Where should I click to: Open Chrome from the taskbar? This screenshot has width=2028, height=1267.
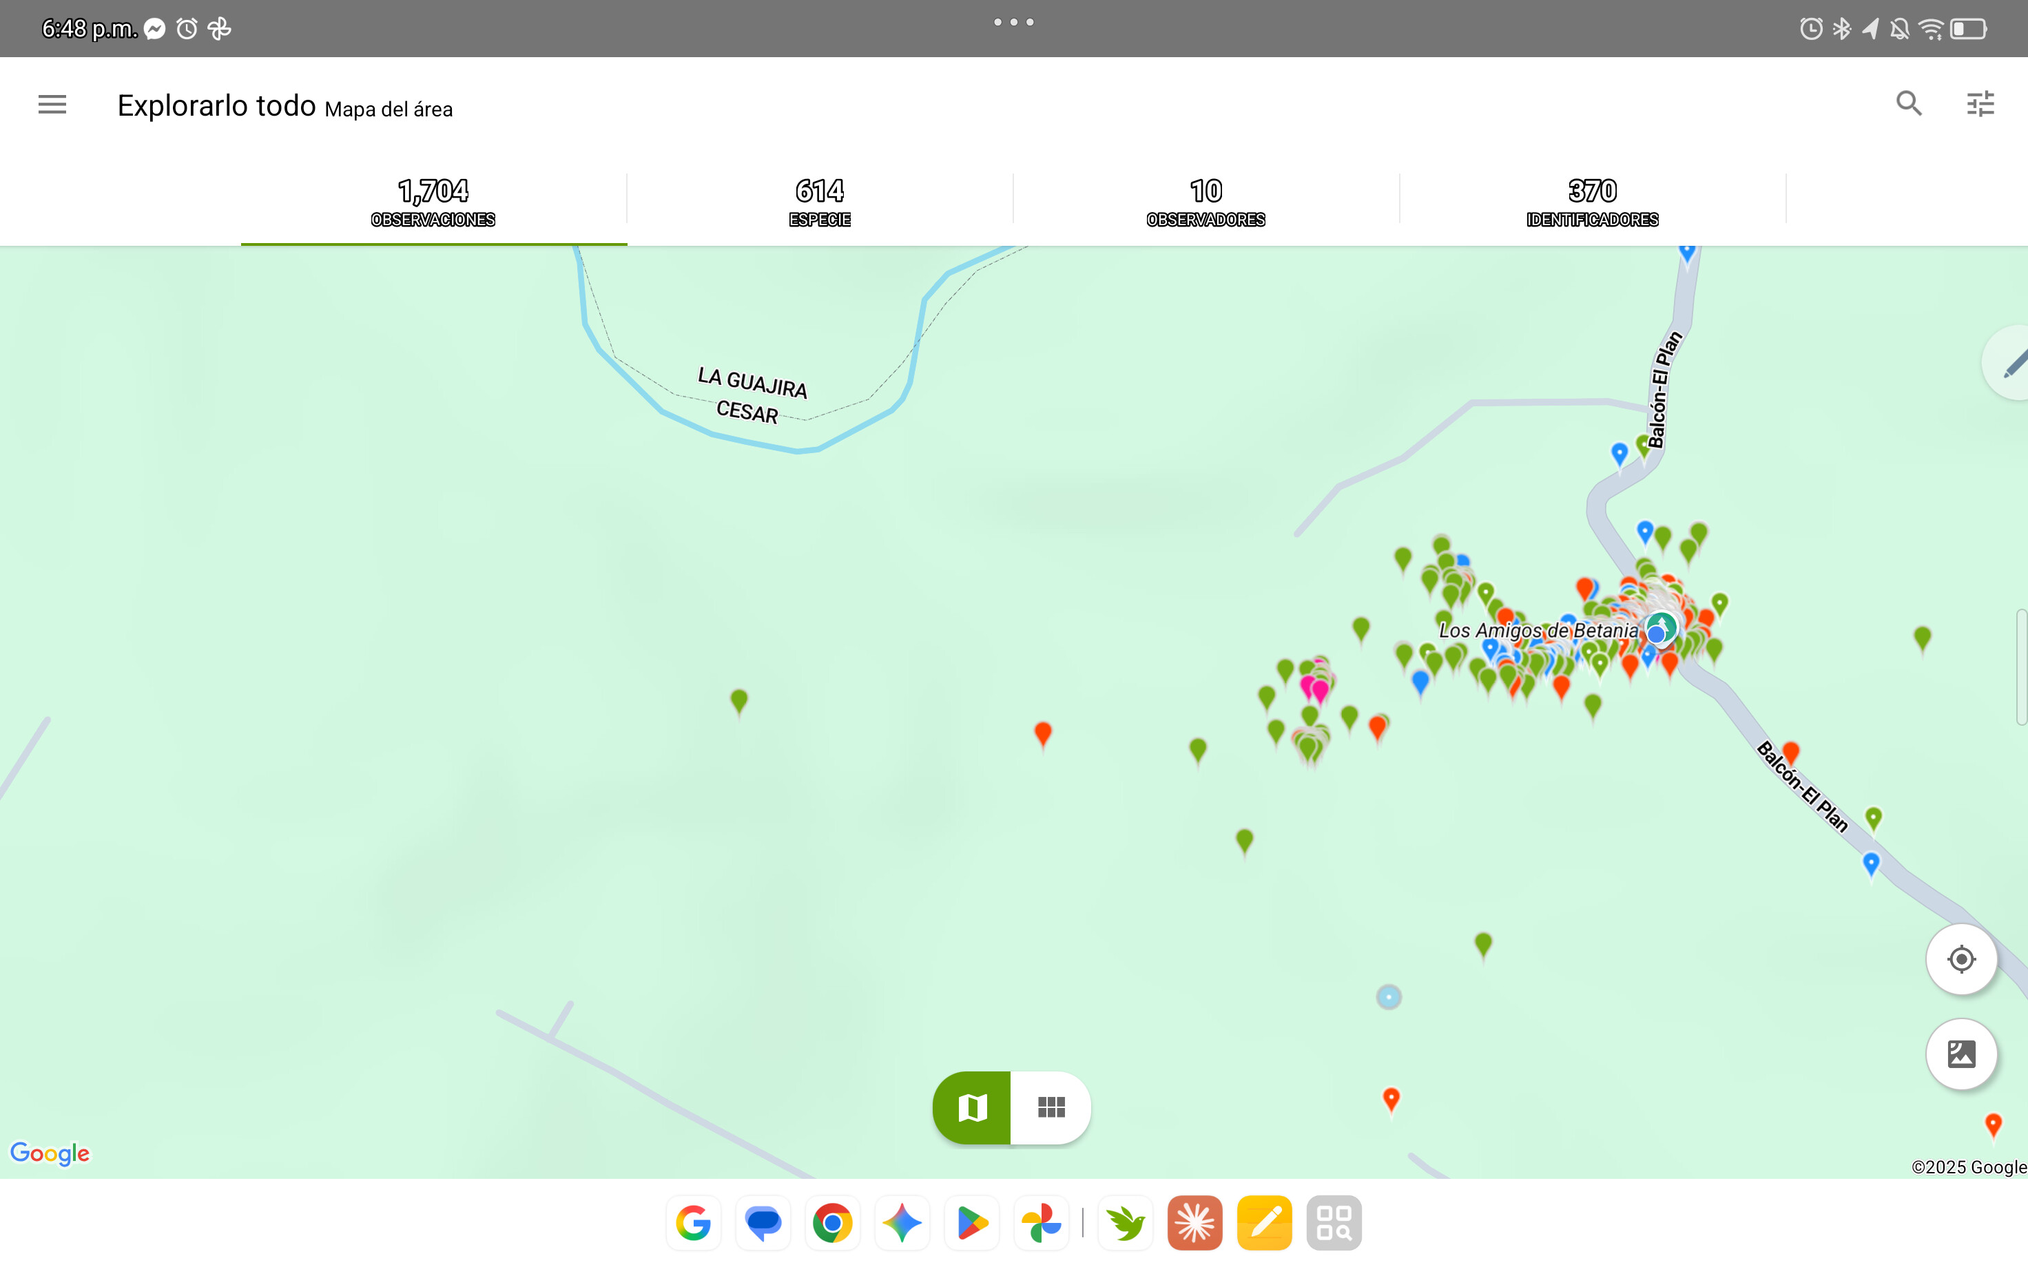pos(832,1224)
